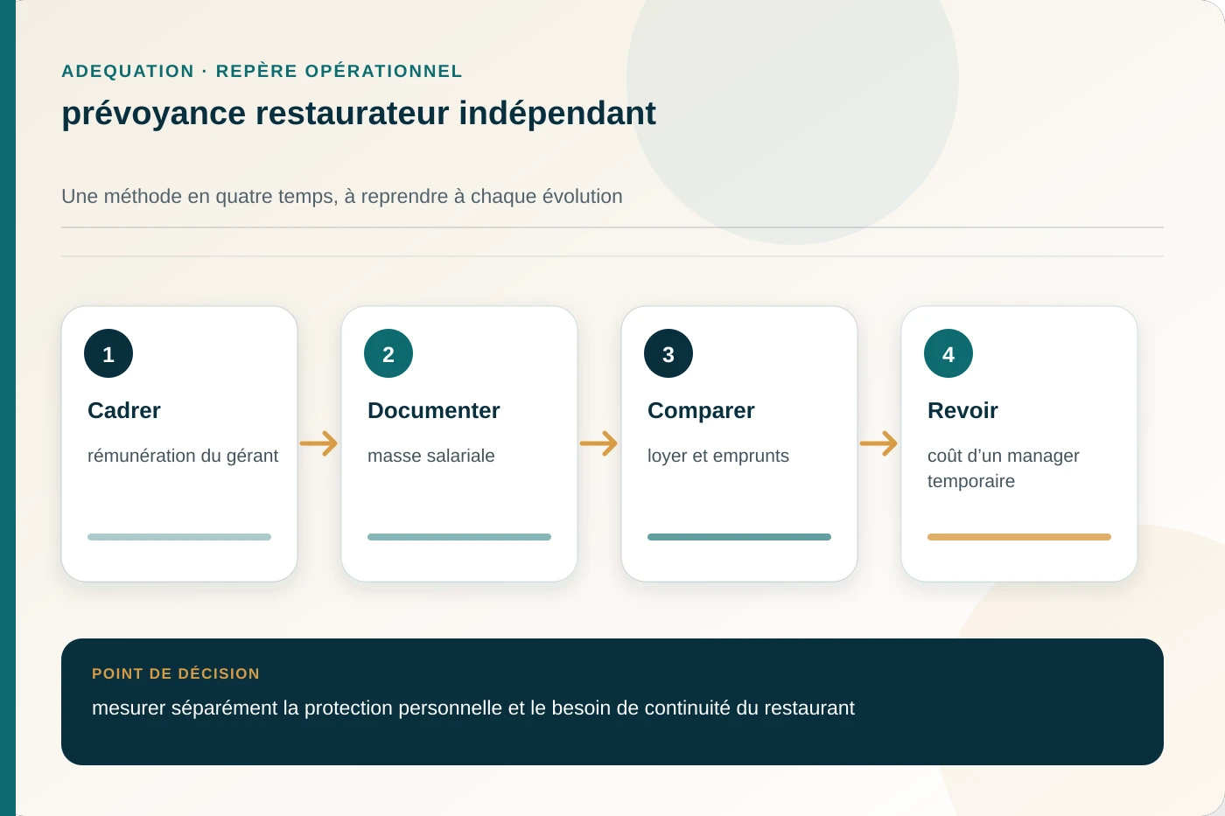Select the Cadrer card heading
This screenshot has width=1225, height=816.
point(124,410)
